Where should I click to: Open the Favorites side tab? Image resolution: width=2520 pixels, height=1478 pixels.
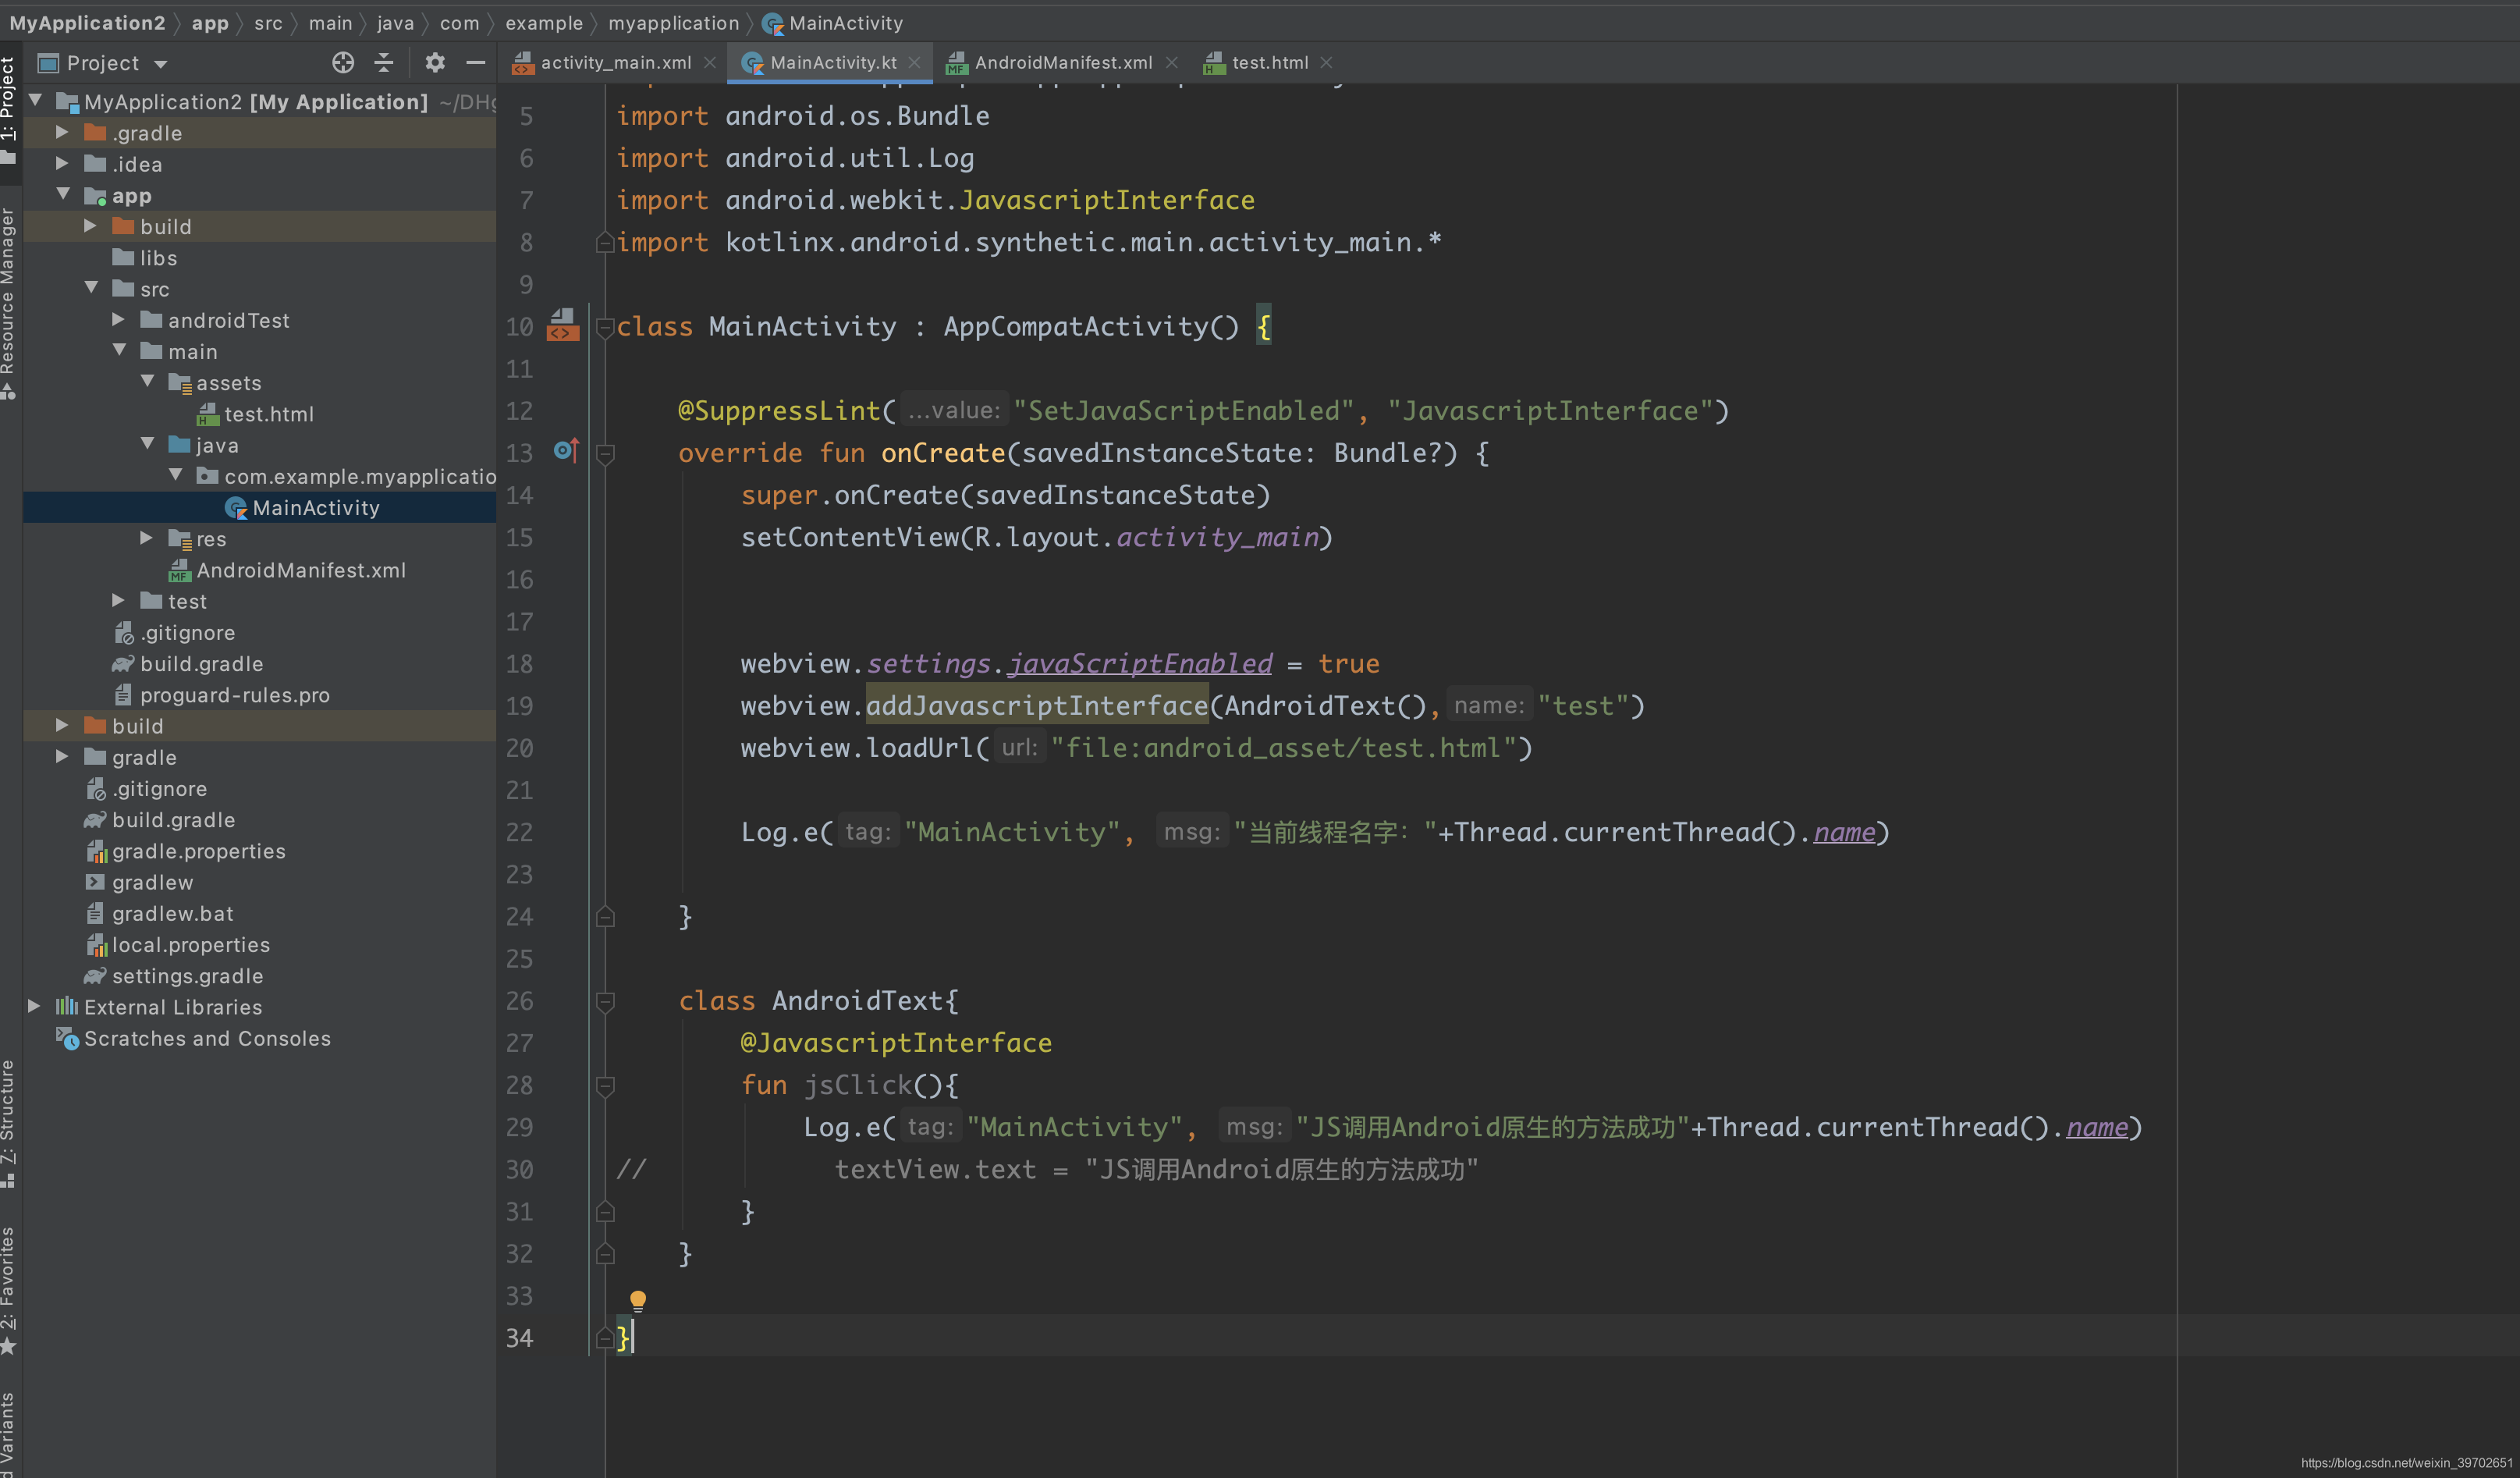point(9,1289)
